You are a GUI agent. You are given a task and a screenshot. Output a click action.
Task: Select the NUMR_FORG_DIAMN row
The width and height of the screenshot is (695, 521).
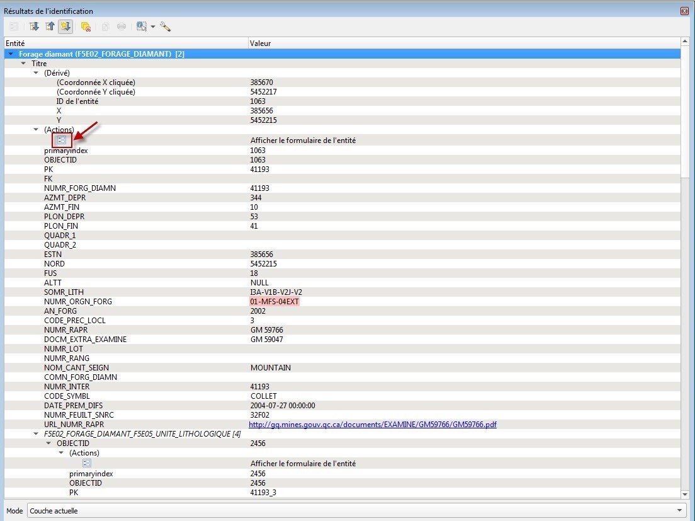pos(342,188)
